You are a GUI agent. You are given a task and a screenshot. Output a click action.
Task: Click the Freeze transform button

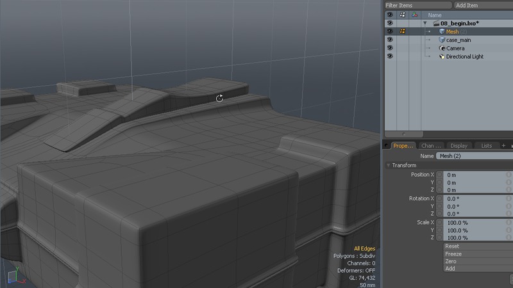(478, 253)
